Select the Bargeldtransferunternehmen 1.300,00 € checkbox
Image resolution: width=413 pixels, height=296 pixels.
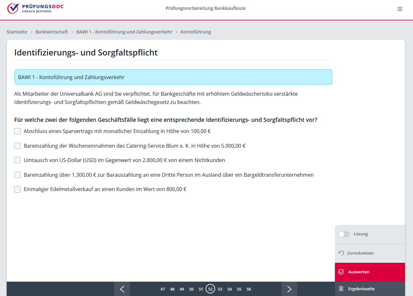point(18,175)
